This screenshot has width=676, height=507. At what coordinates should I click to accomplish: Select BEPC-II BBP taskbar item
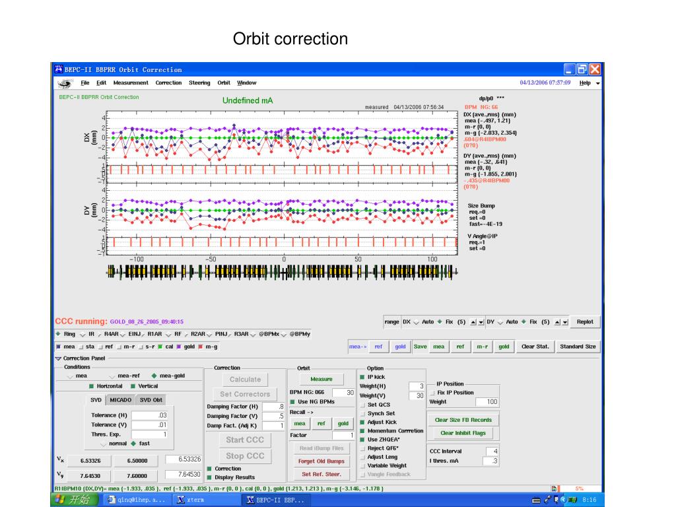point(276,500)
